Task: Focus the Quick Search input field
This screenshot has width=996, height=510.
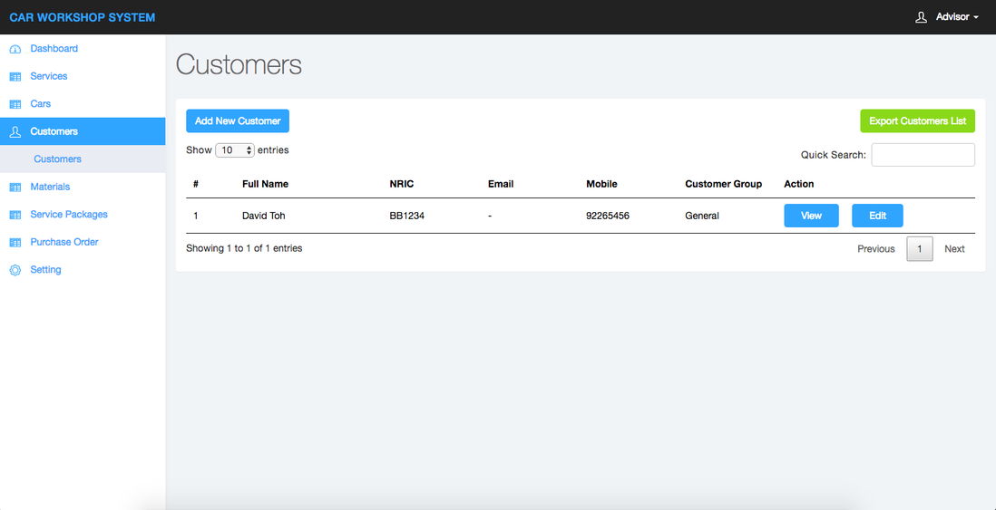Action: click(x=923, y=155)
